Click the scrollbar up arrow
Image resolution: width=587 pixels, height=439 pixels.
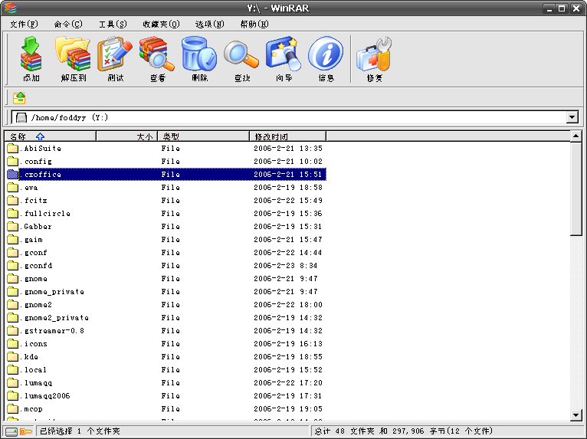point(576,136)
